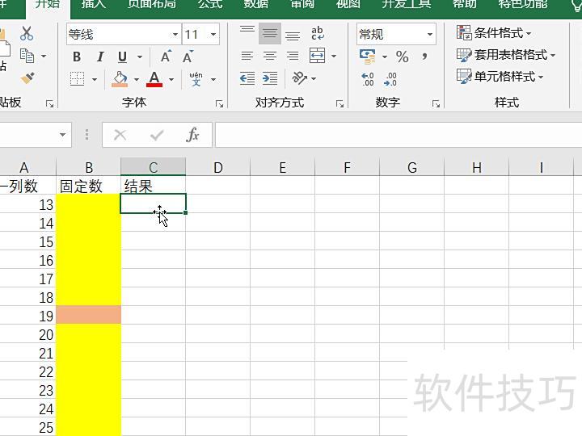
Task: Apply borders with the borders icon
Action: [78, 78]
